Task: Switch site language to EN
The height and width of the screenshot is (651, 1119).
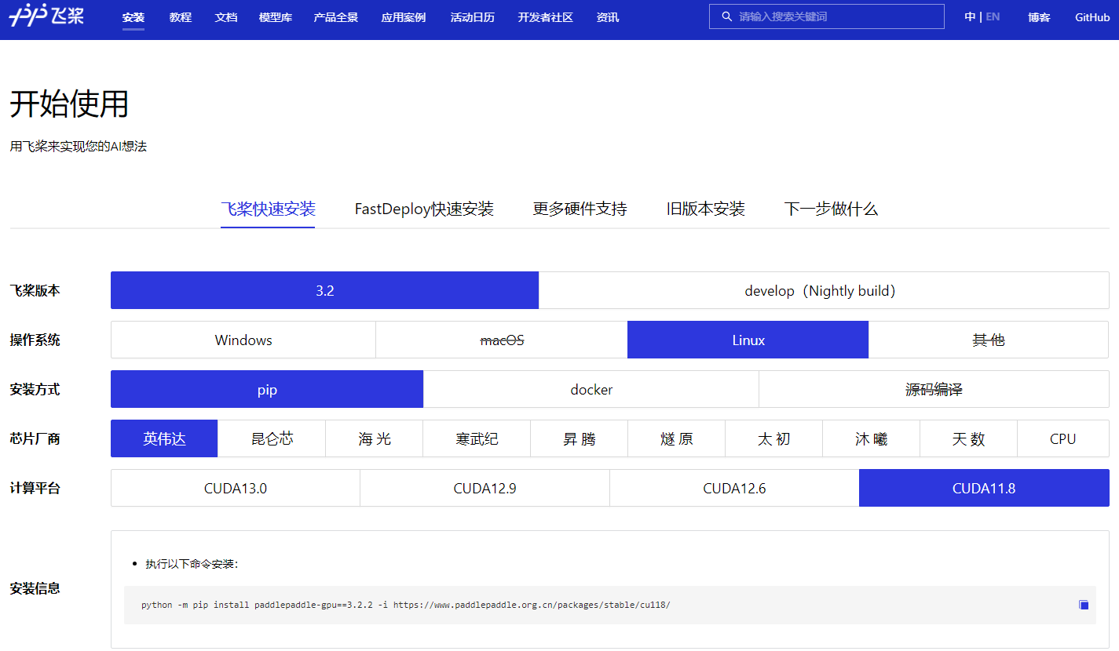Action: click(x=993, y=16)
